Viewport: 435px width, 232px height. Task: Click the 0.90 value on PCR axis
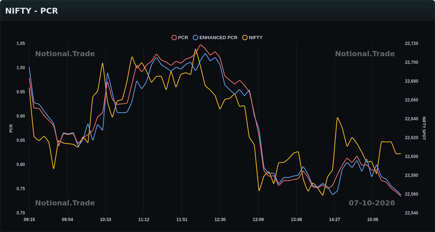[21, 116]
